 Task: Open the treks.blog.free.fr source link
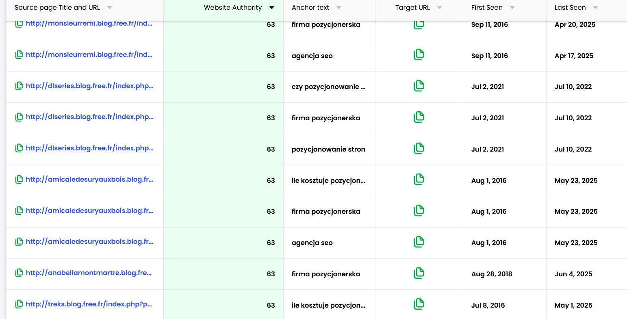coord(89,304)
